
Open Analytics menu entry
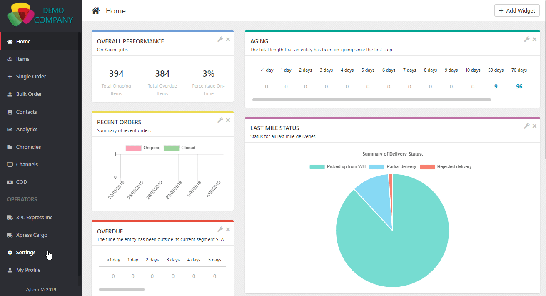39,130
